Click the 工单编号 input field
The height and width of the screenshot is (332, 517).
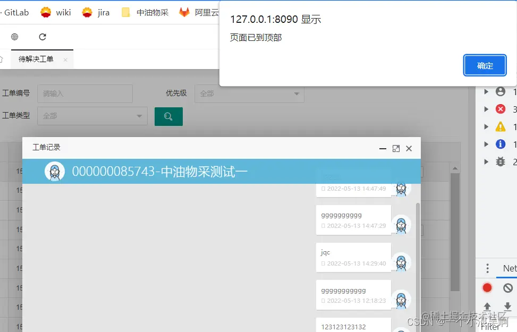point(84,93)
